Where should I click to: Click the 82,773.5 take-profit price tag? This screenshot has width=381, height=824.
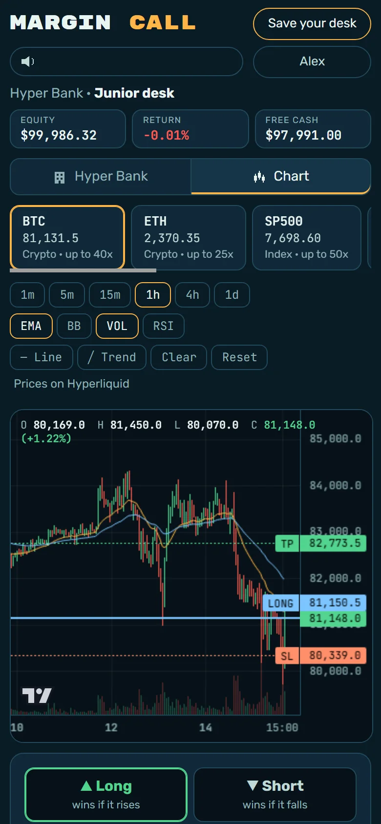[333, 543]
